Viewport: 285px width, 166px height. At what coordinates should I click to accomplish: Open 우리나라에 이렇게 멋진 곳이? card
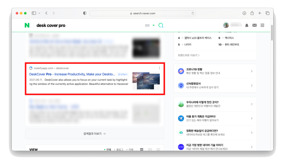pyautogui.click(x=215, y=104)
